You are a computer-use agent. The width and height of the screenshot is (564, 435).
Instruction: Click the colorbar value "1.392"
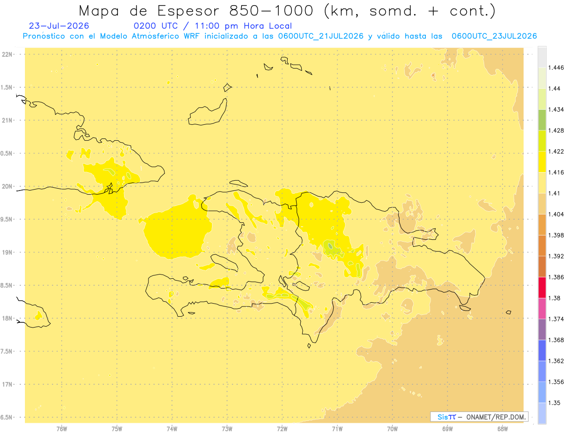point(555,256)
